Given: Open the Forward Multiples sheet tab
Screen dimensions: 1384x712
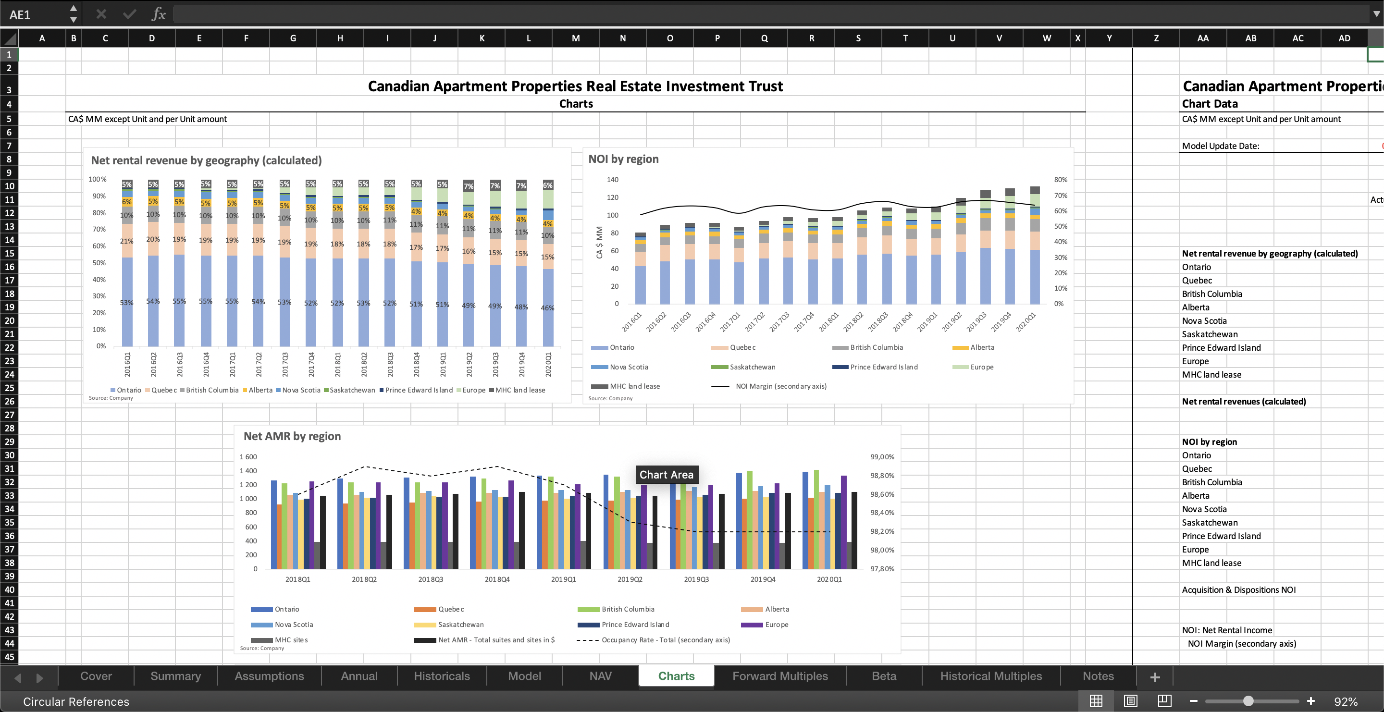Looking at the screenshot, I should click(780, 676).
